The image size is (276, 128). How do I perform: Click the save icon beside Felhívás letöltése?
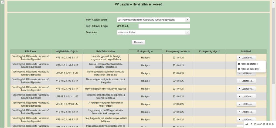(x=239, y=64)
